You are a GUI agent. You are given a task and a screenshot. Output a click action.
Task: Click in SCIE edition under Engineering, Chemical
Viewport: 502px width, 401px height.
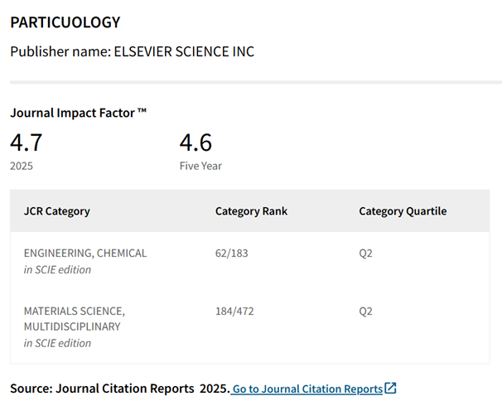point(58,270)
